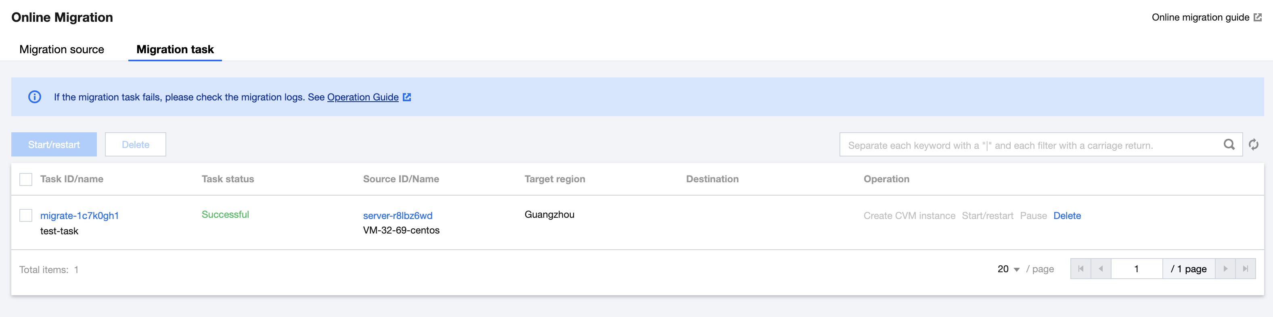Click the refresh list icon
The image size is (1273, 317).
point(1253,145)
